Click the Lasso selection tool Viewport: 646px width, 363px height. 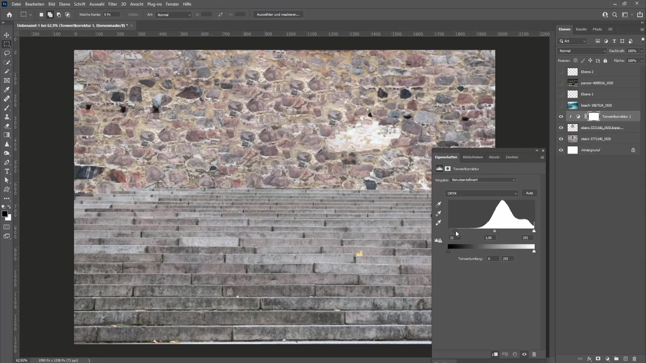coord(7,53)
